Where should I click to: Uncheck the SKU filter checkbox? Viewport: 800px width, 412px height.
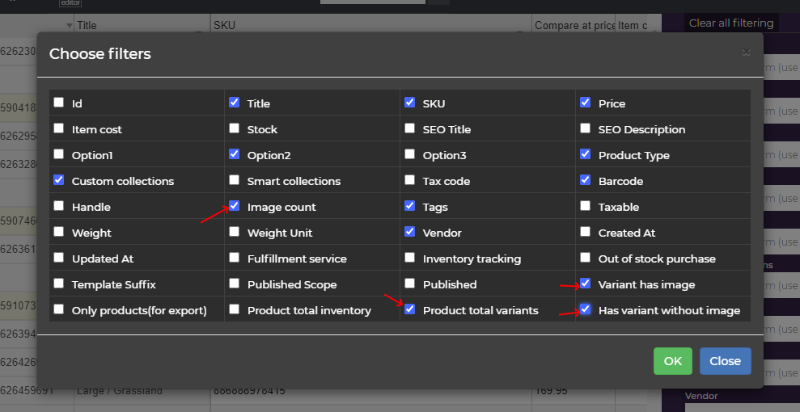click(x=409, y=103)
